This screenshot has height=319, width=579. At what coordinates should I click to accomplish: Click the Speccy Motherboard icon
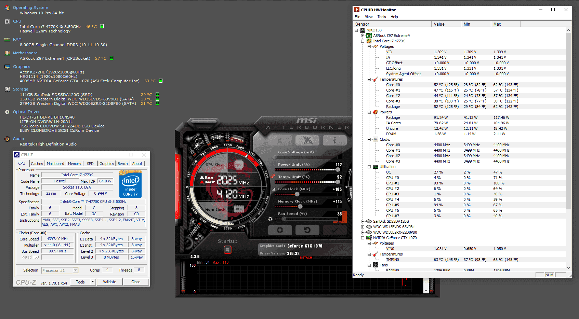point(7,53)
